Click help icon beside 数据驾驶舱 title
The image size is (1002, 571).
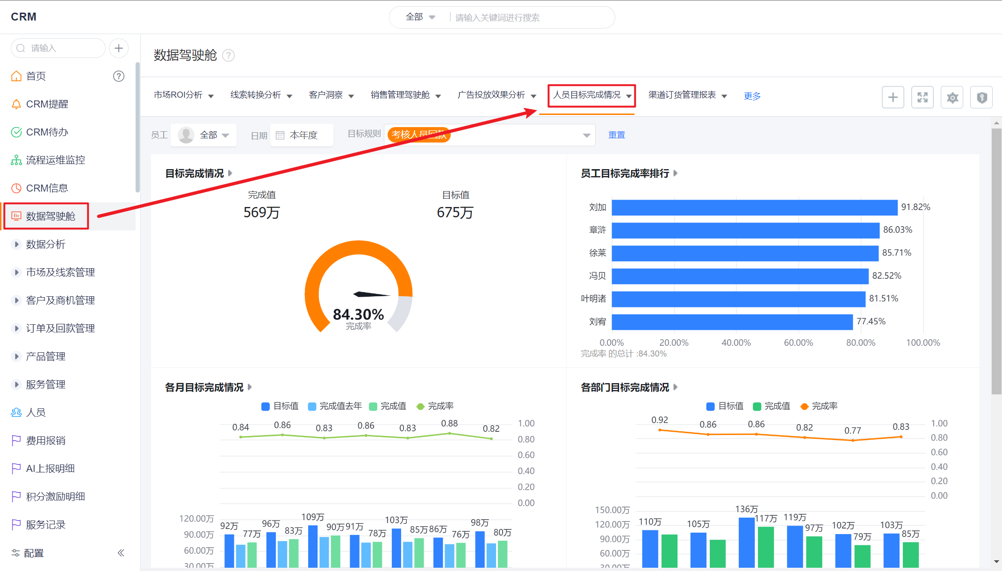tap(228, 56)
